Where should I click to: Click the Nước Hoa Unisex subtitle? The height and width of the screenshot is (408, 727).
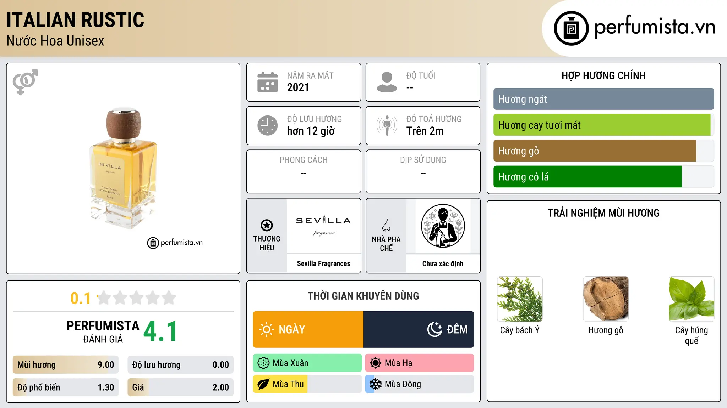55,41
